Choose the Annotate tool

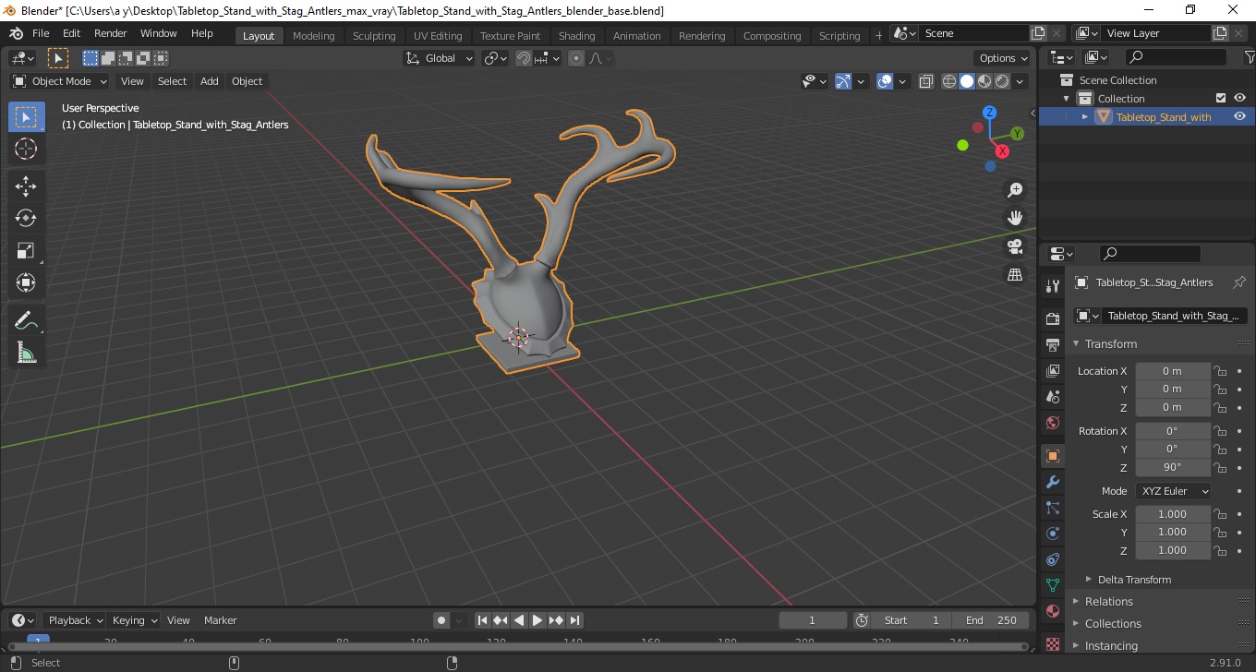pos(26,320)
